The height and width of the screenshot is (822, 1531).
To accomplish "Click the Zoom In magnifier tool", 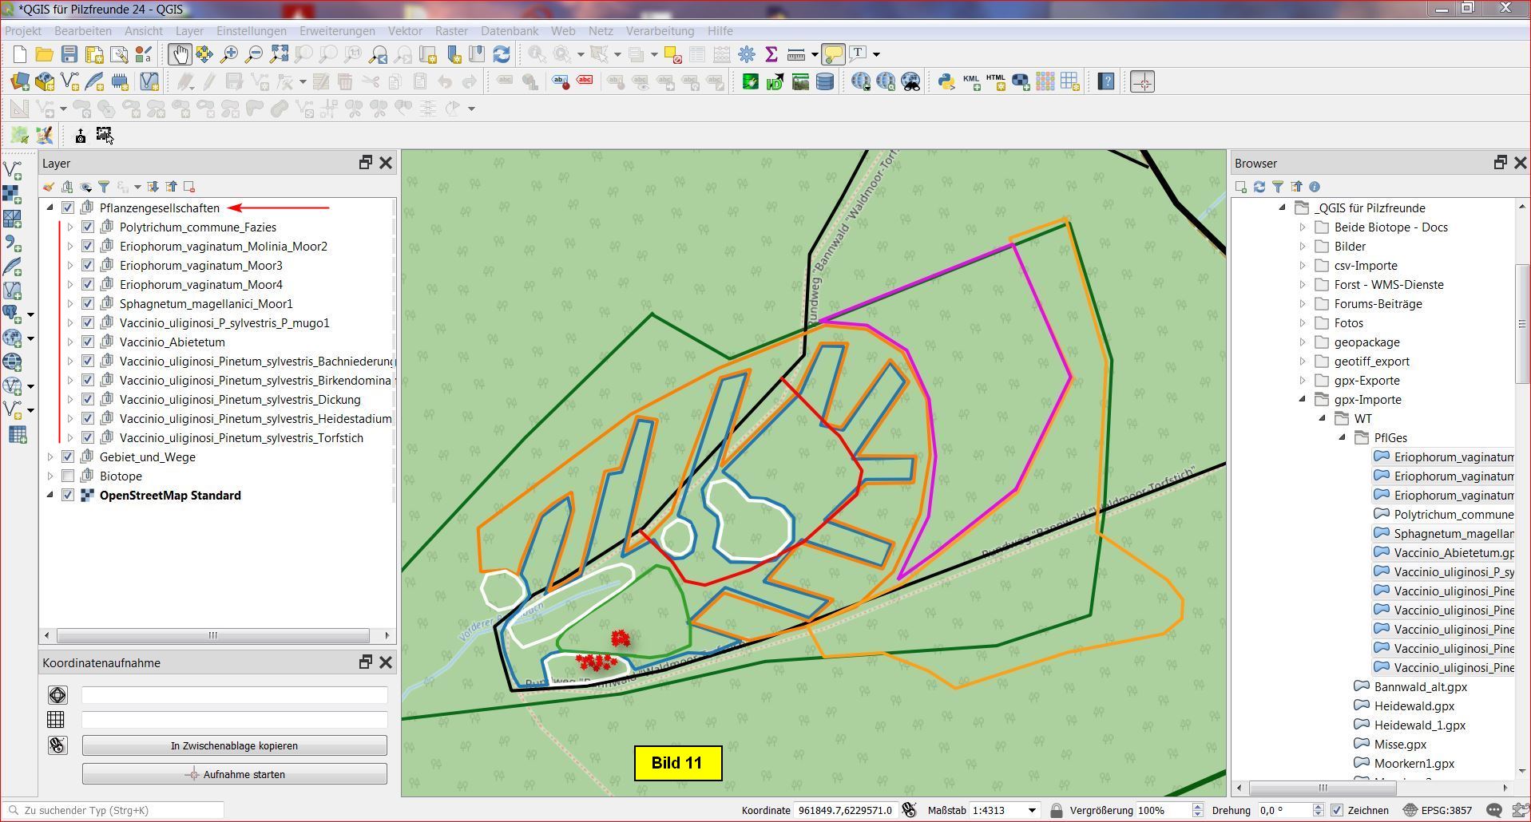I will 229,54.
